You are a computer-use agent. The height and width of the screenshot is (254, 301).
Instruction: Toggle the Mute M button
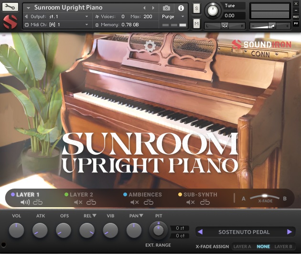[196, 23]
